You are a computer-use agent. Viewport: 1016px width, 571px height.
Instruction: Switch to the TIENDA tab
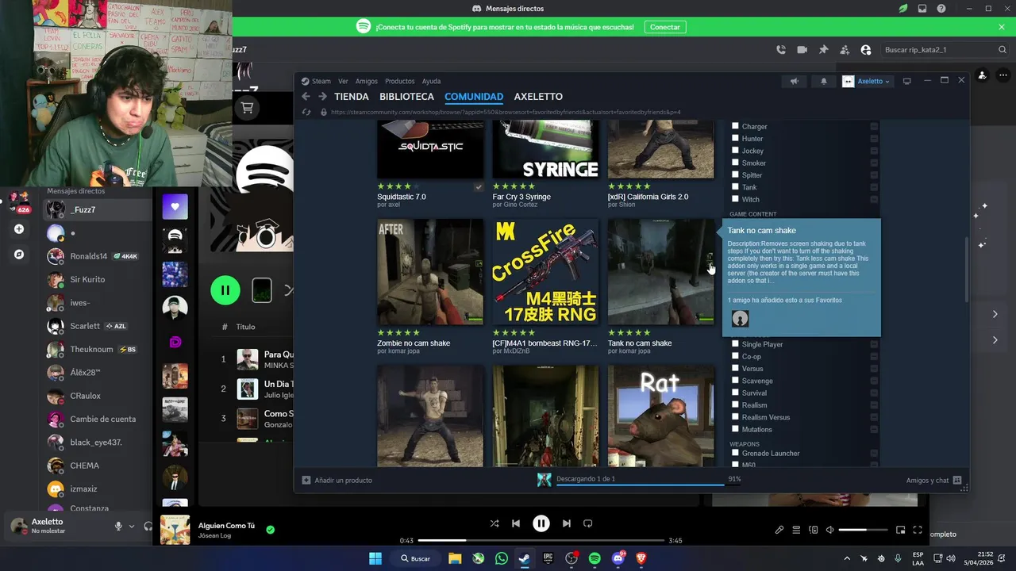352,97
